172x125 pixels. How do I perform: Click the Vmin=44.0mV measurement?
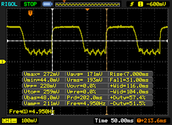[x=42, y=80]
